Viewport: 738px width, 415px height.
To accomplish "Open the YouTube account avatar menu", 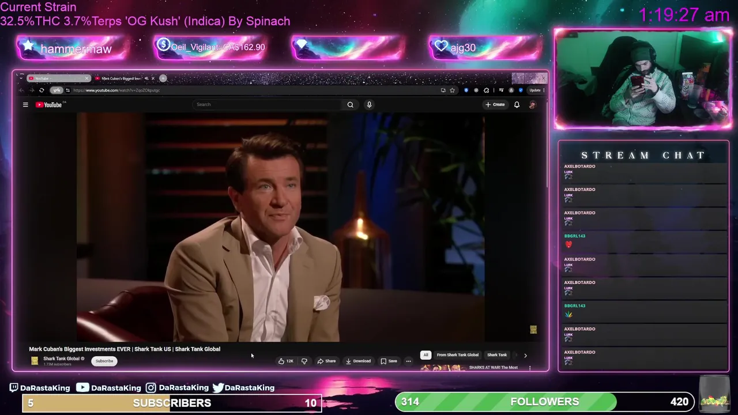I will (532, 104).
